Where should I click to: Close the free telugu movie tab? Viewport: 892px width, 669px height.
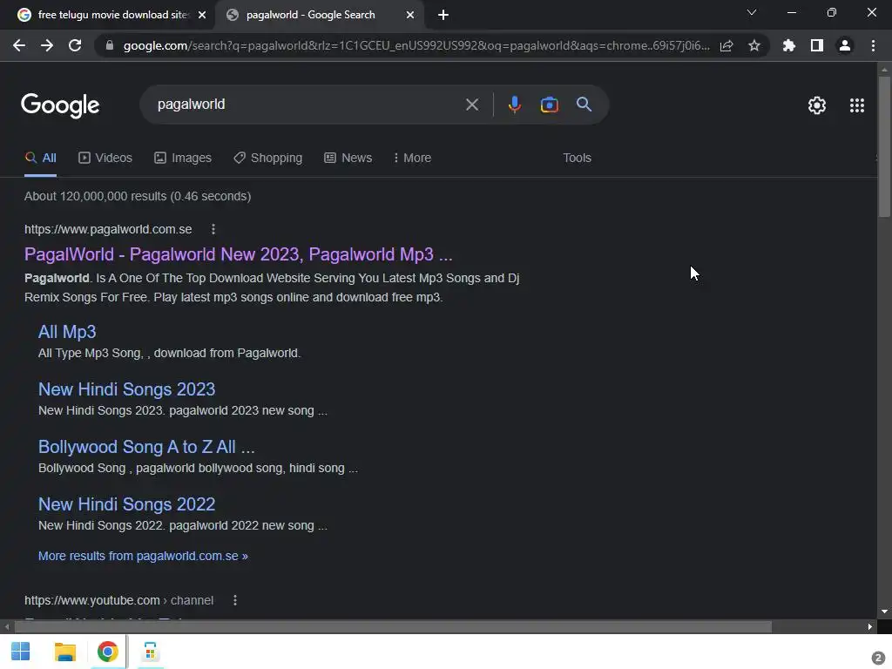[x=202, y=16]
